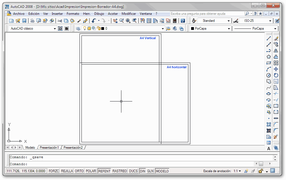Toggle ORTO mode in status bar

point(79,171)
